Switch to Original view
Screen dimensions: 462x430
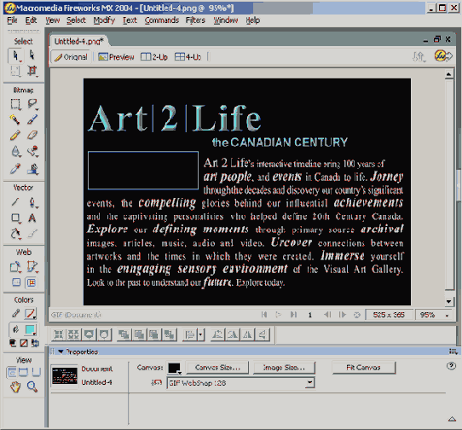point(71,56)
